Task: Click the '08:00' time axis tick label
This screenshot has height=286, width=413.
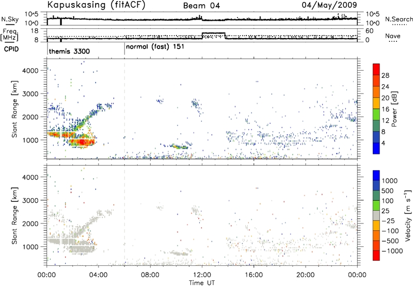Action: pos(150,275)
